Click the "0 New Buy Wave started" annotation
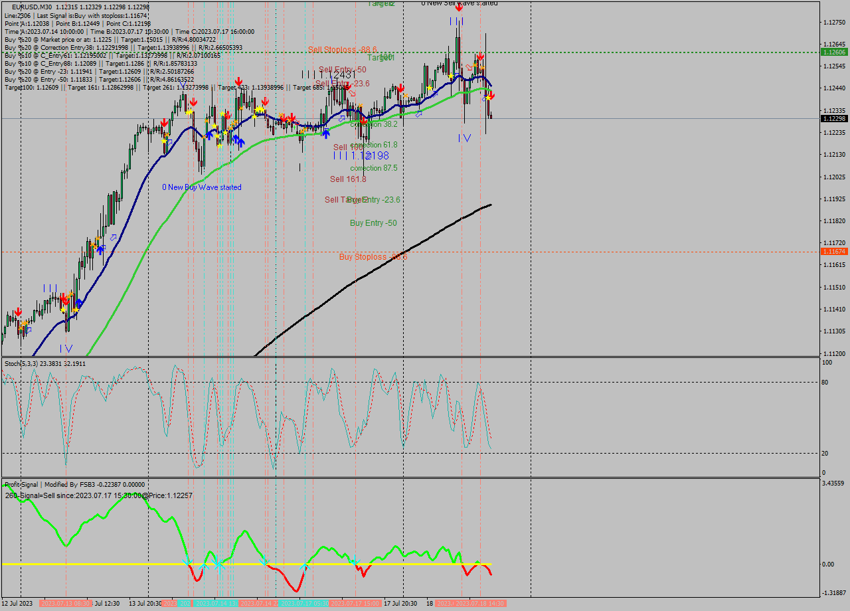The image size is (850, 611). click(x=203, y=187)
